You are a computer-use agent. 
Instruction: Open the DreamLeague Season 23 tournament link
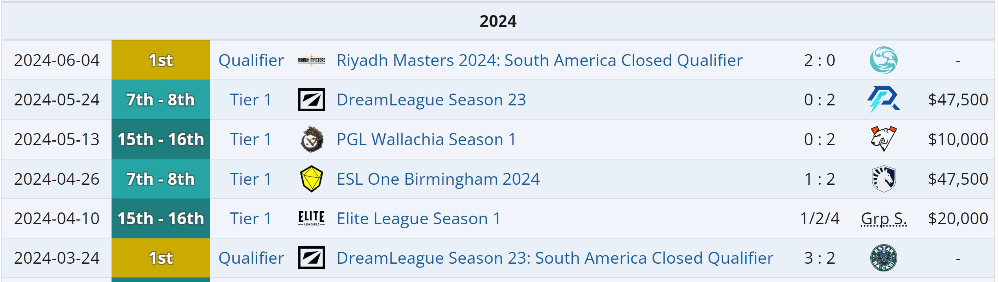click(431, 100)
